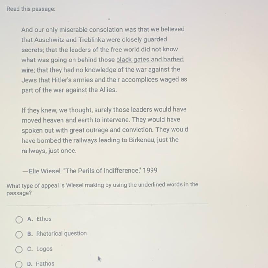The width and height of the screenshot is (268, 268).
Task: Click the Logos answer label
Action: [44, 249]
